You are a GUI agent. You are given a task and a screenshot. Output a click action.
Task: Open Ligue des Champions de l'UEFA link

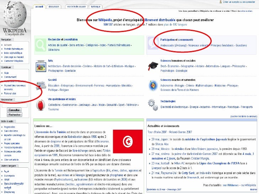tap(220, 163)
